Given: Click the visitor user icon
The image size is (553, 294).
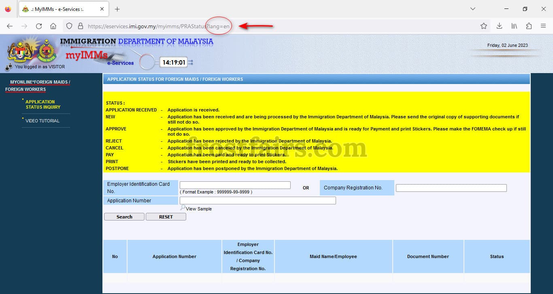Looking at the screenshot, I should click(9, 67).
